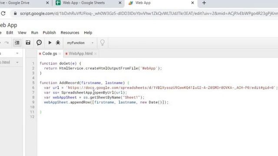This screenshot has height=156, width=278.
Task: Open the myFunction selector dropdown
Action: tap(80, 43)
